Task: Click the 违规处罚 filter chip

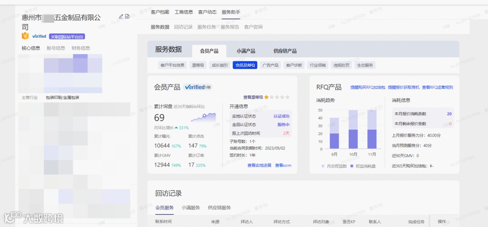Action: point(342,65)
